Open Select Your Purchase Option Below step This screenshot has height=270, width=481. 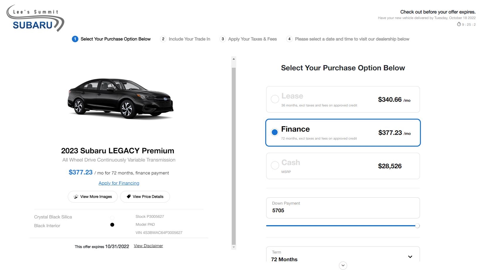pos(116,39)
